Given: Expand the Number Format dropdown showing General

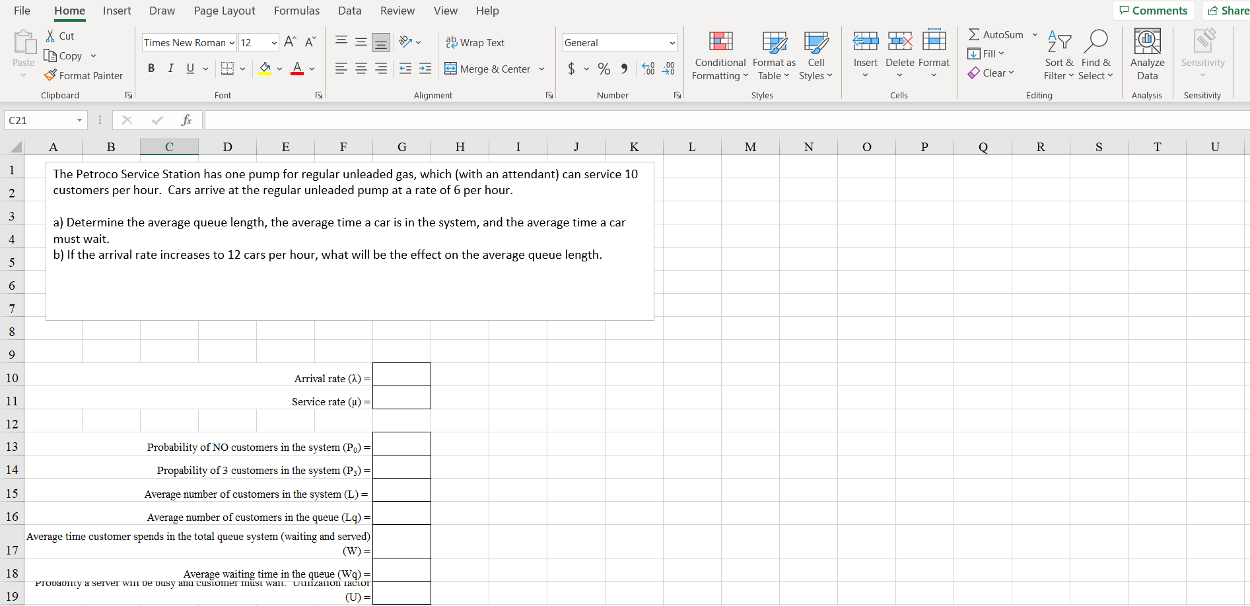Looking at the screenshot, I should pos(672,42).
